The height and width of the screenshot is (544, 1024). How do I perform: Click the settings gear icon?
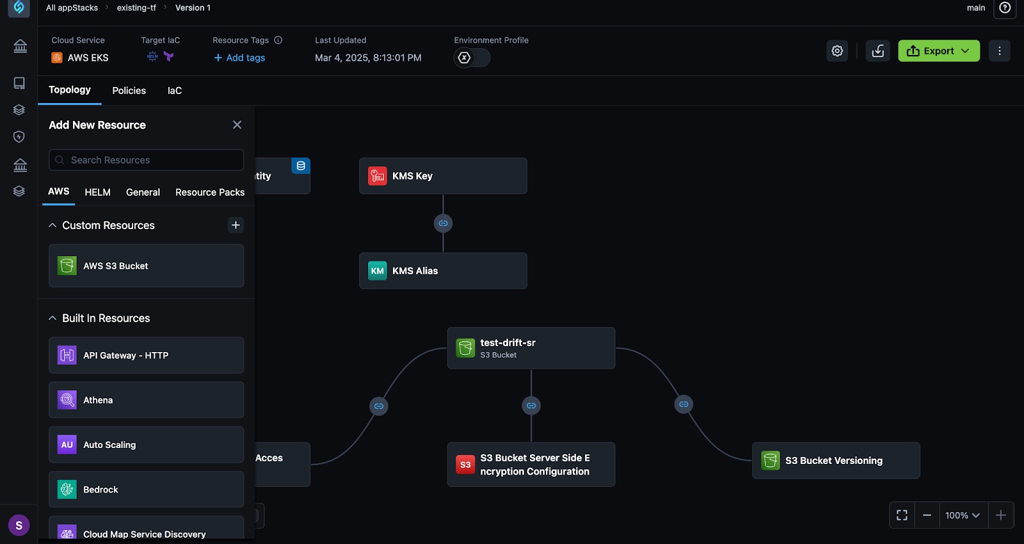pos(837,51)
